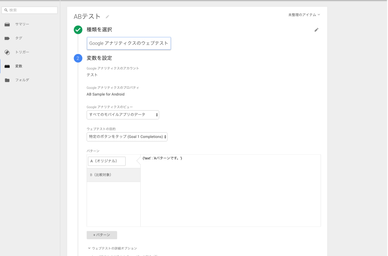Click the trigger icon in sidebar
The image size is (388, 256).
[x=7, y=52]
